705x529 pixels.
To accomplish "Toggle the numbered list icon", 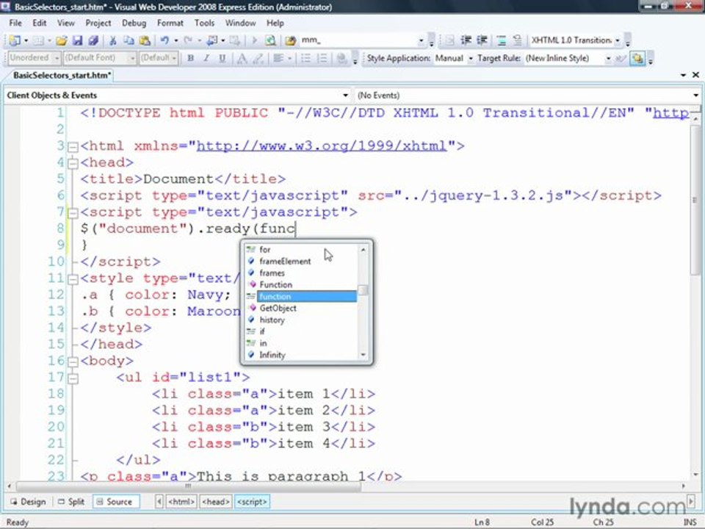I will (322, 59).
